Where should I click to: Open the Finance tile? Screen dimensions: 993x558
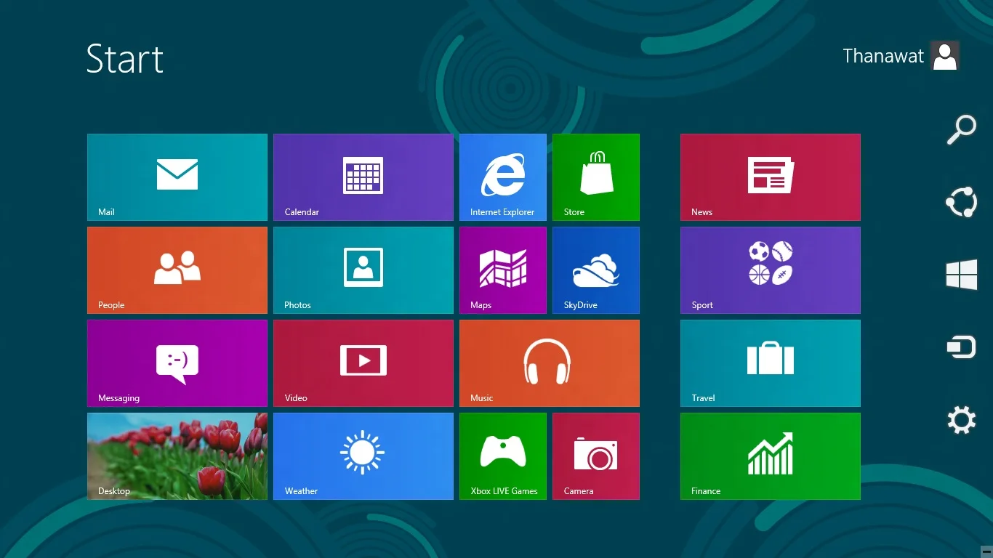click(771, 456)
